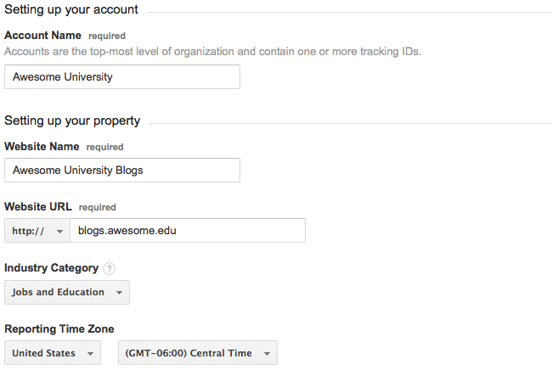Click the Account Name label
This screenshot has width=552, height=370.
42,36
